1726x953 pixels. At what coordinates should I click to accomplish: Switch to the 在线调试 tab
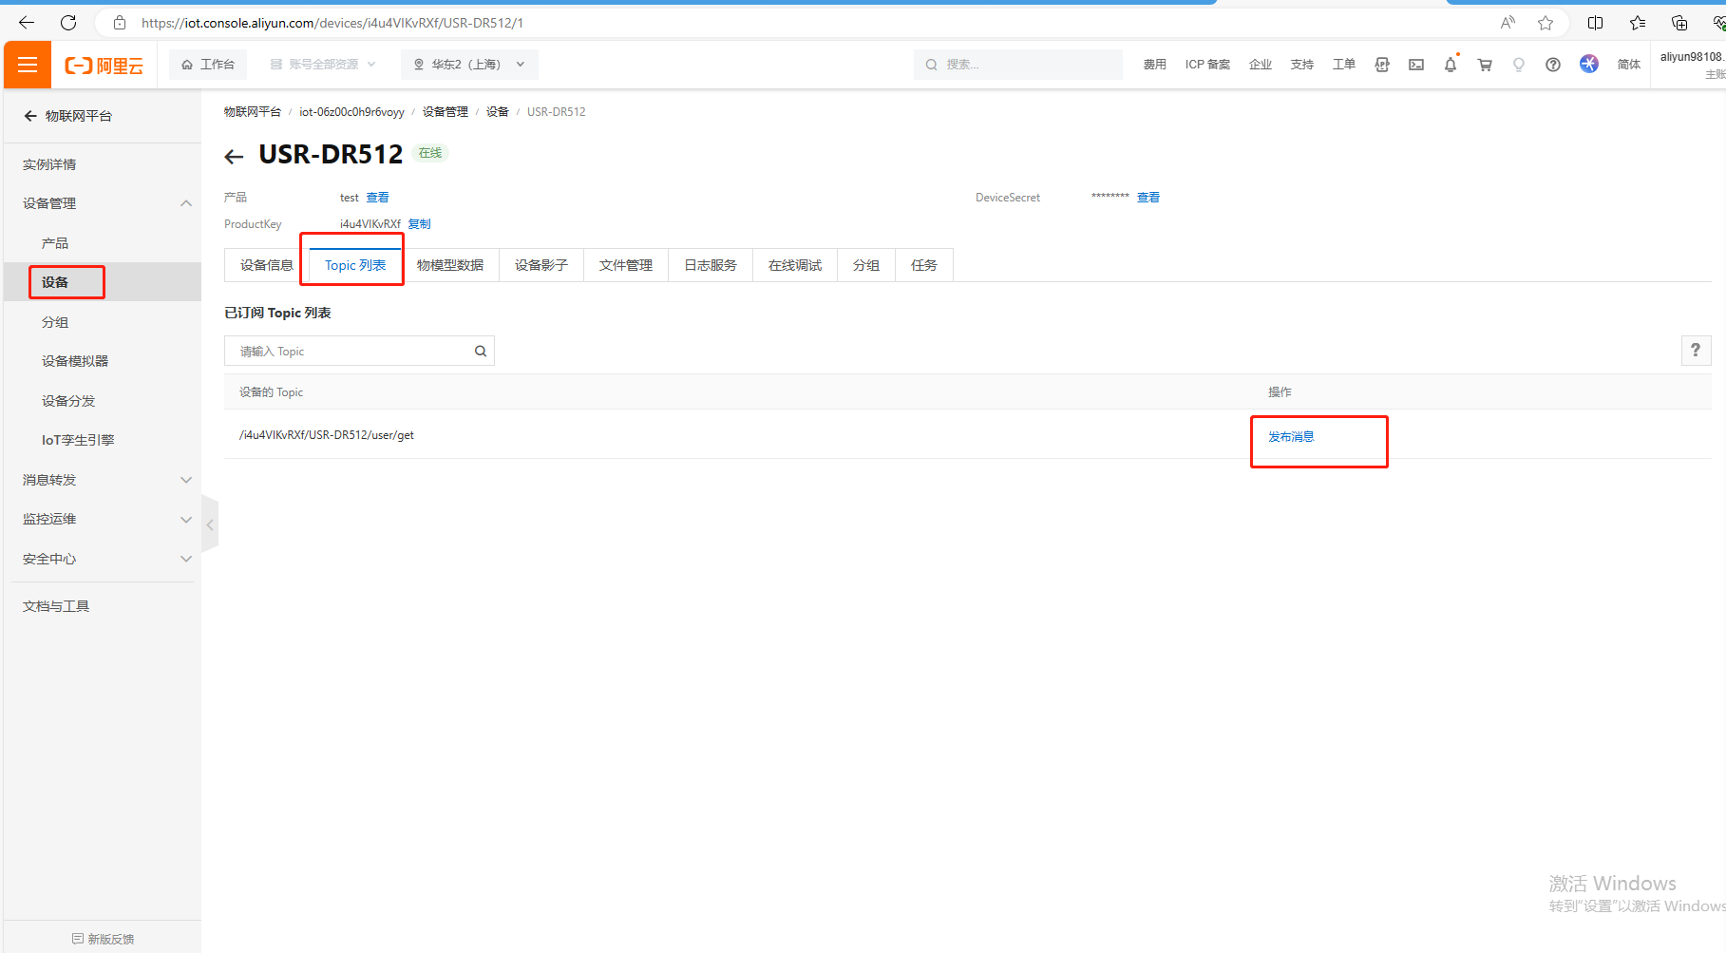[794, 265]
